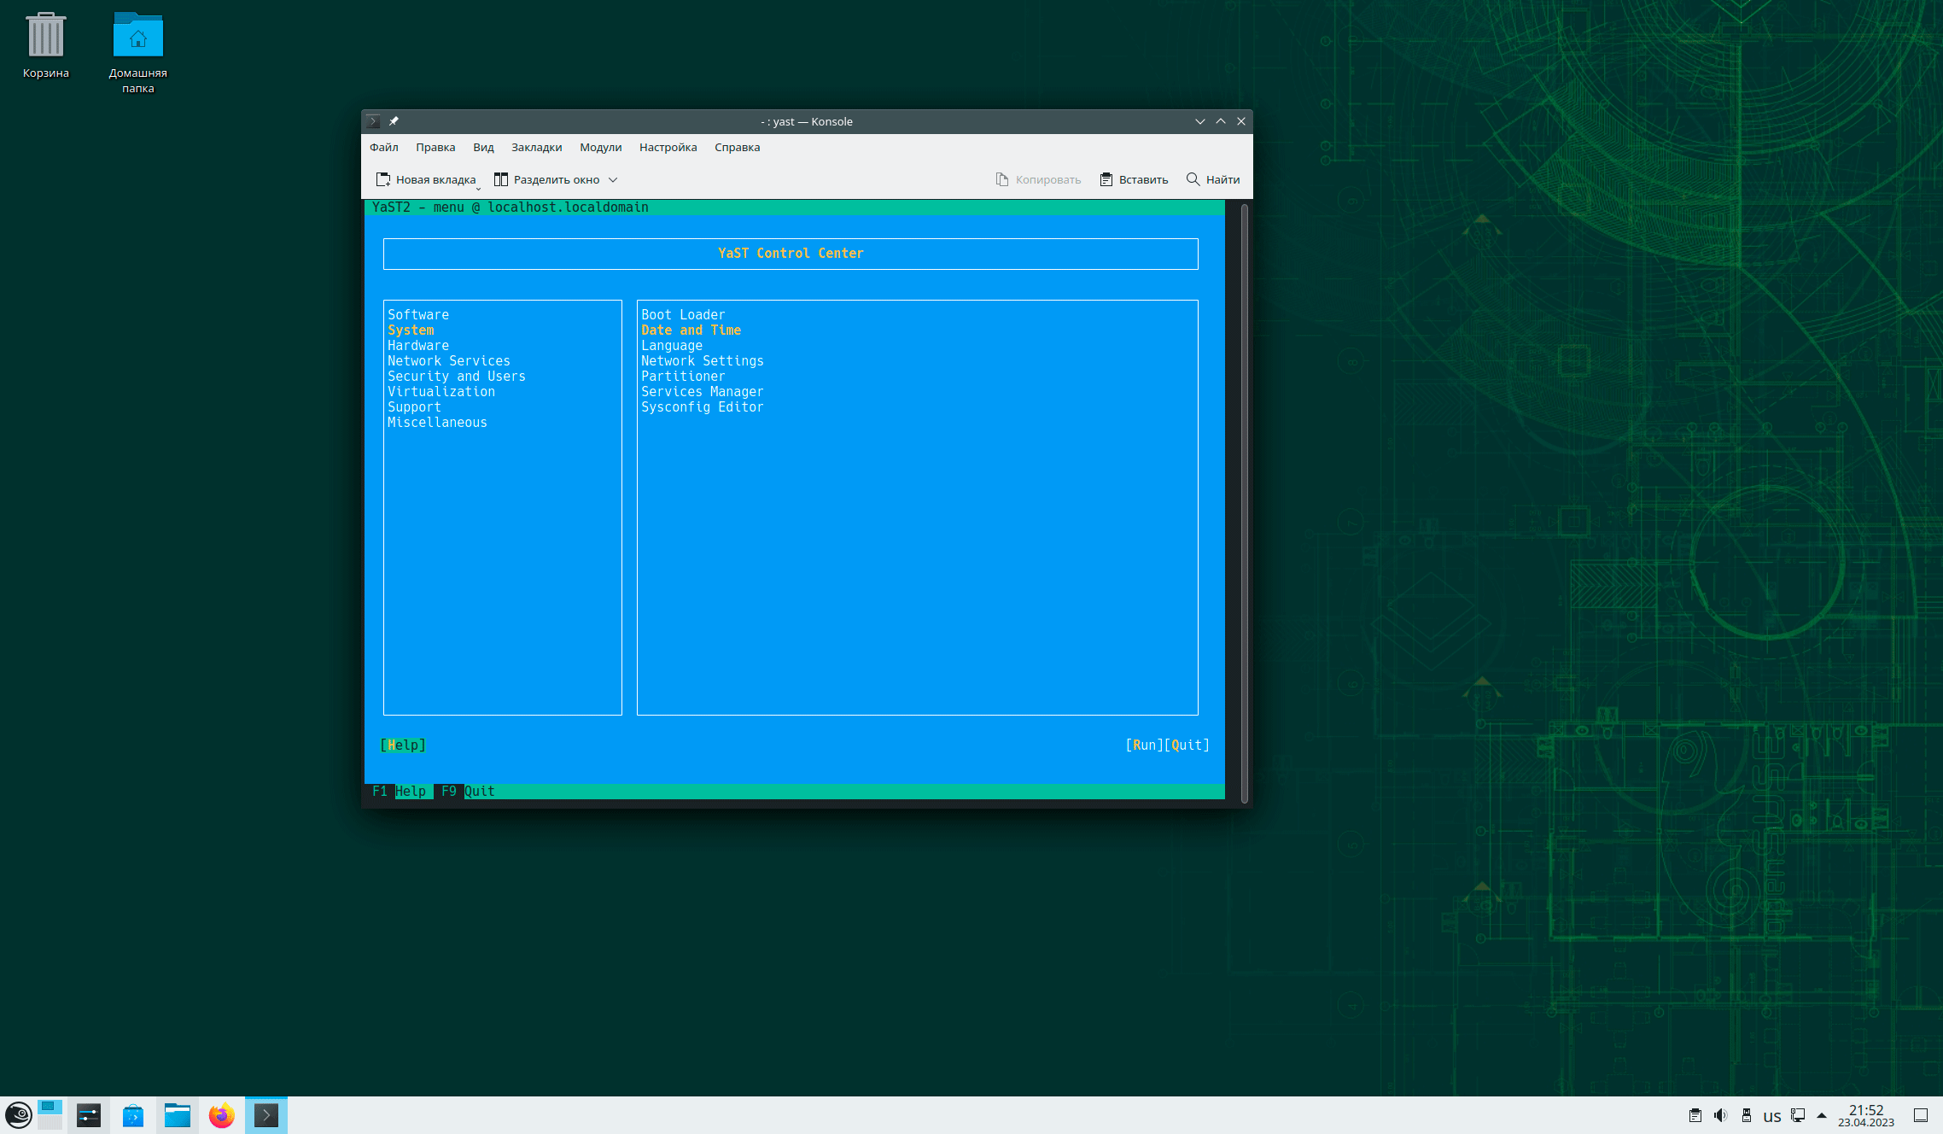Screen dimensions: 1943x1134
Task: Select Partitioner module in right list
Action: click(682, 377)
